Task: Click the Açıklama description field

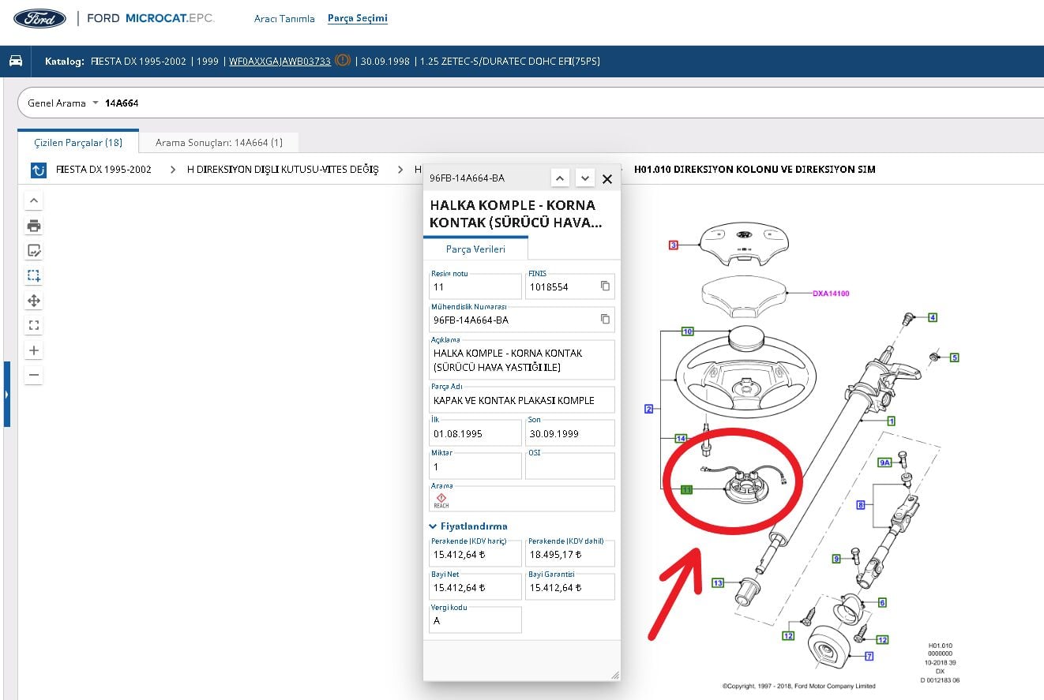Action: tap(522, 360)
